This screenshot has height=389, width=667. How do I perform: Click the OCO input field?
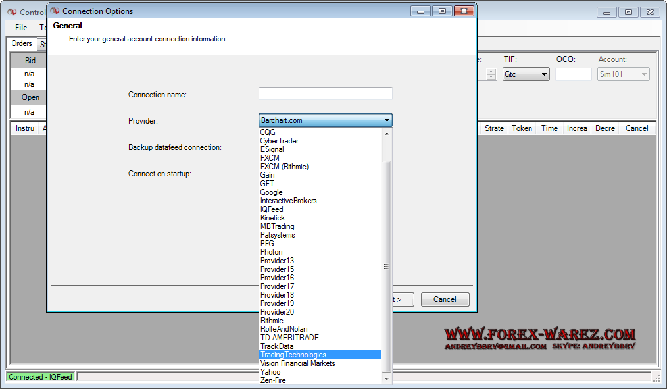573,74
